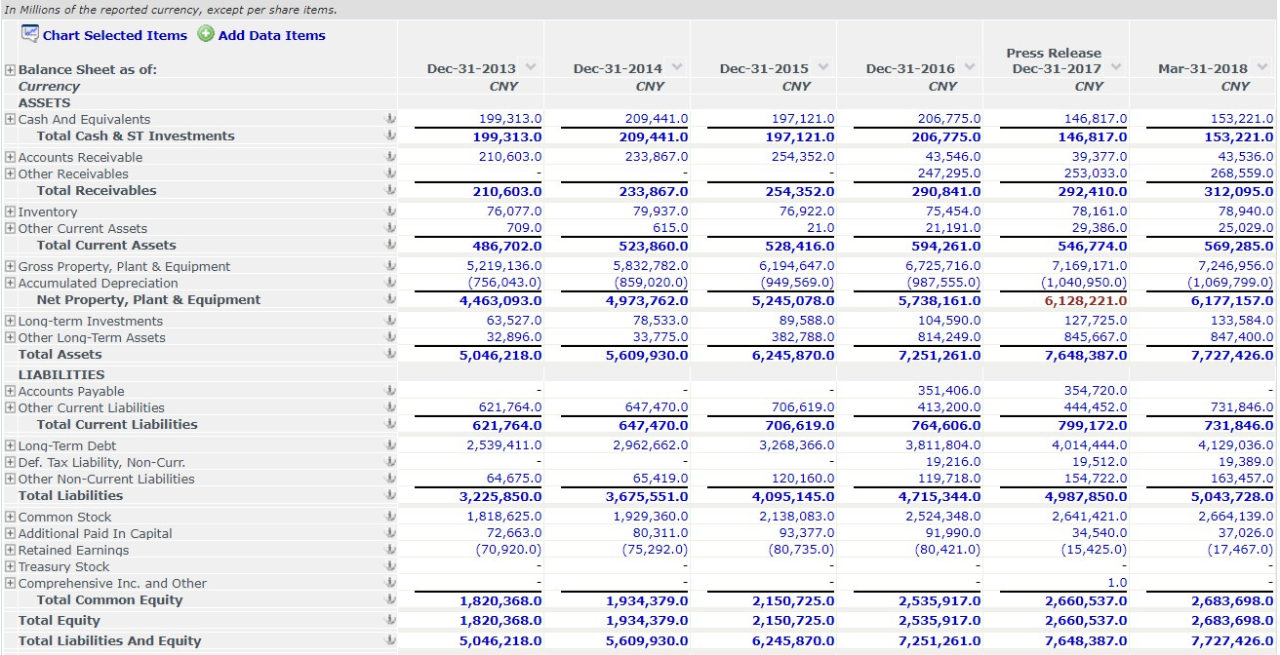
Task: Click the Add Data Items link
Action: click(x=272, y=35)
